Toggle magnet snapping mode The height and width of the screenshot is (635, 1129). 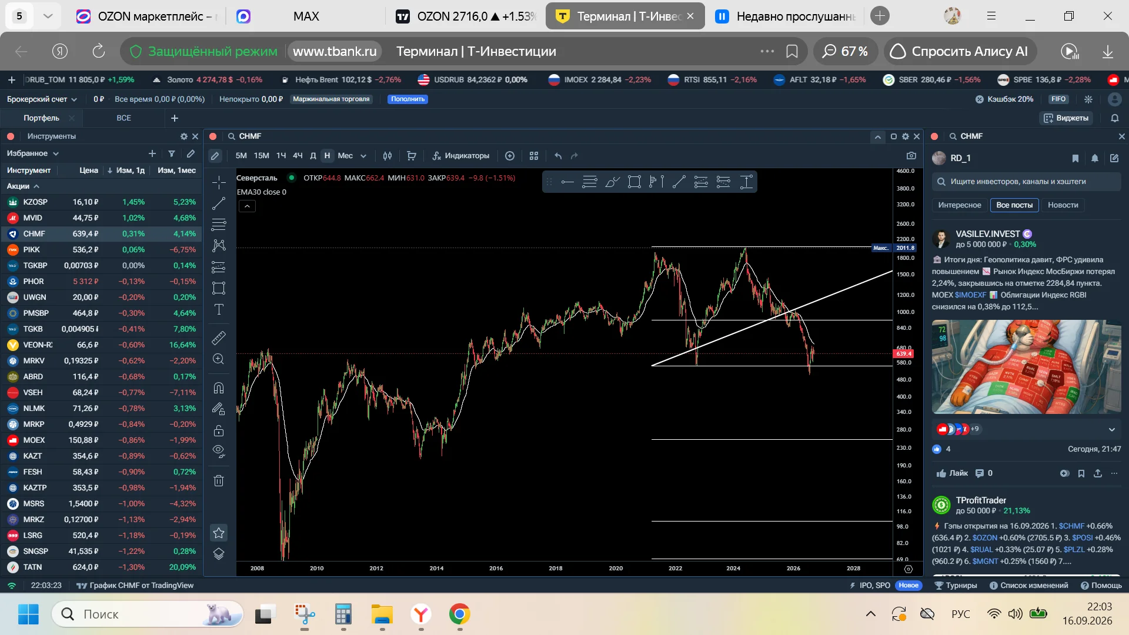[219, 388]
